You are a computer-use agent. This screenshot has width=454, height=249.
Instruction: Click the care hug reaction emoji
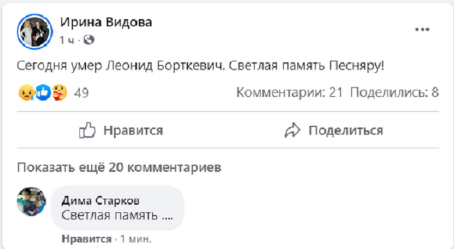pos(59,93)
